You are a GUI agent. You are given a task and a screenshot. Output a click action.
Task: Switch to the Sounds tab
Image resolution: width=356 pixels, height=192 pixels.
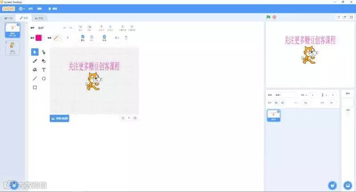(x=39, y=18)
